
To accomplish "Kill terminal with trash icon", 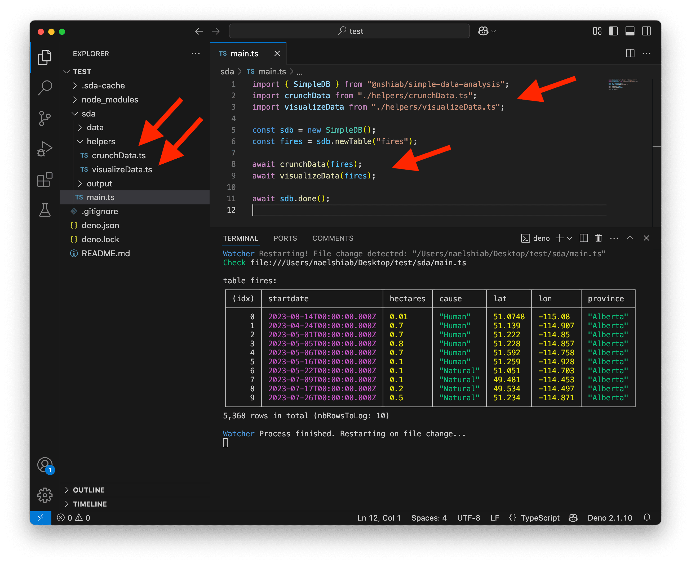I will [598, 238].
